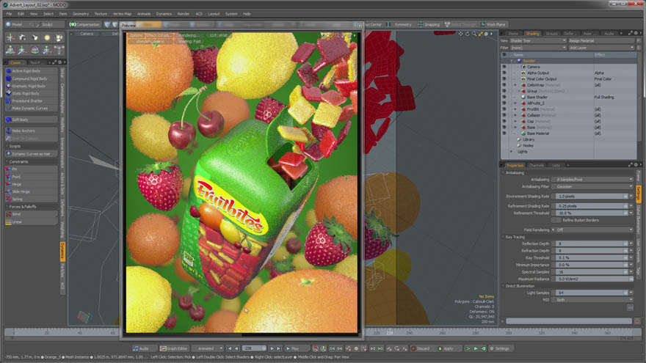Open the Animated keying dropdown
This screenshot has height=363, width=646.
tap(208, 348)
